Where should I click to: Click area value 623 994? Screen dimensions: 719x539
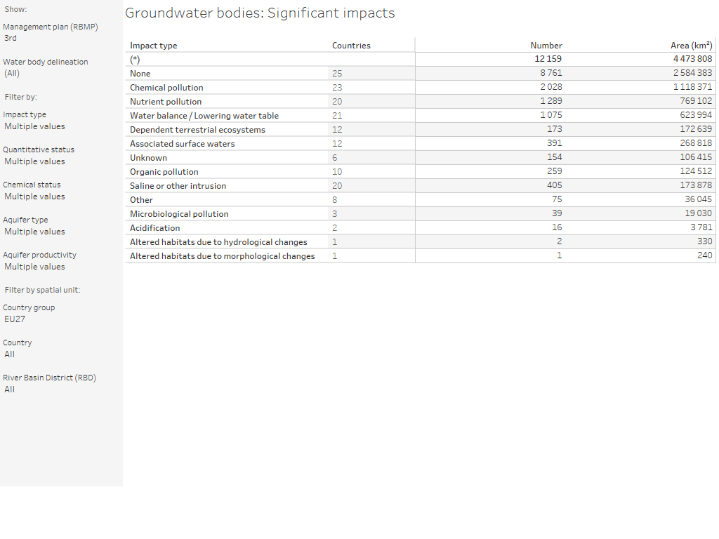tap(696, 115)
